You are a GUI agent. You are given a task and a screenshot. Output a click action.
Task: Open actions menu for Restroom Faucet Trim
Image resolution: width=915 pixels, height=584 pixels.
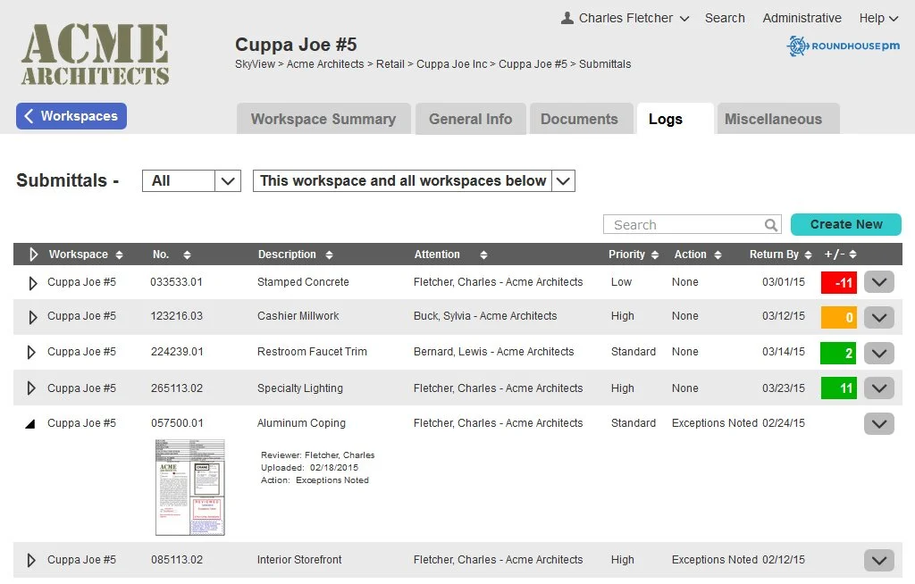click(879, 353)
